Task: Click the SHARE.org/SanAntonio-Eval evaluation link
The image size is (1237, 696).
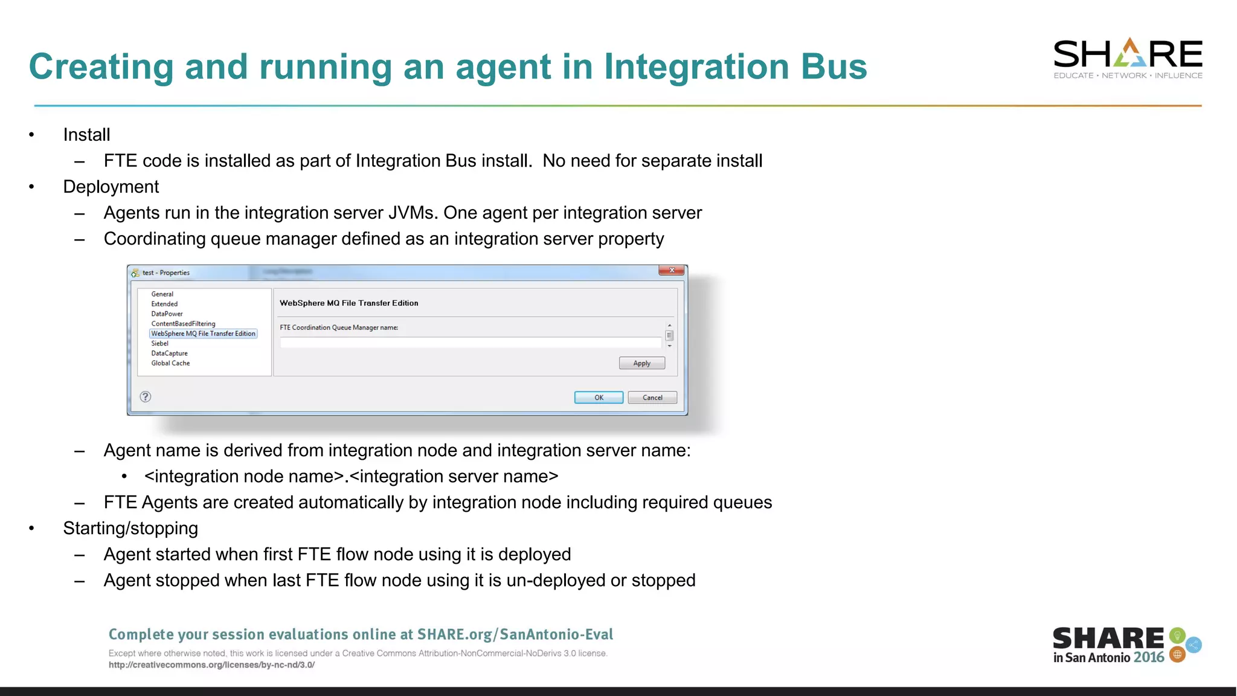Action: click(x=515, y=634)
